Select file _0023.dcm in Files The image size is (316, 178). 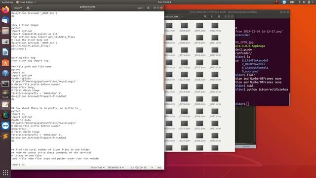click(215, 64)
